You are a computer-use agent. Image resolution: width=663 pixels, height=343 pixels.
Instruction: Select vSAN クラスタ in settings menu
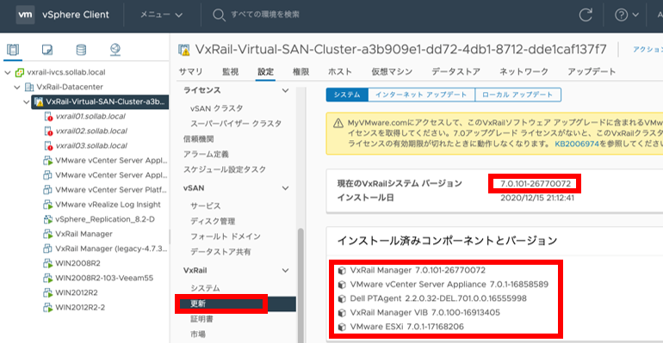pos(217,108)
